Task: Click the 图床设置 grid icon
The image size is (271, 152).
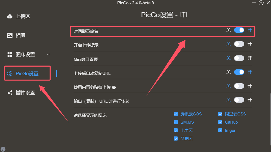Action: click(10, 55)
